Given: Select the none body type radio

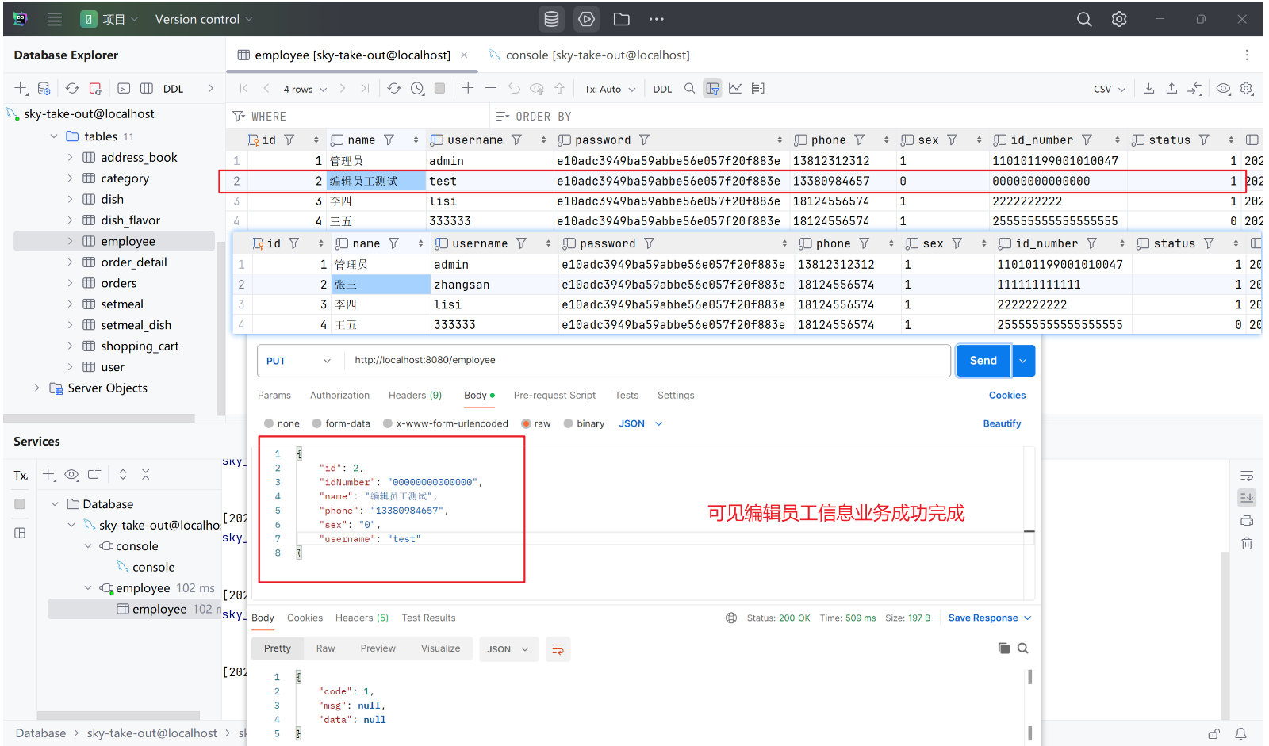Looking at the screenshot, I should tap(269, 423).
